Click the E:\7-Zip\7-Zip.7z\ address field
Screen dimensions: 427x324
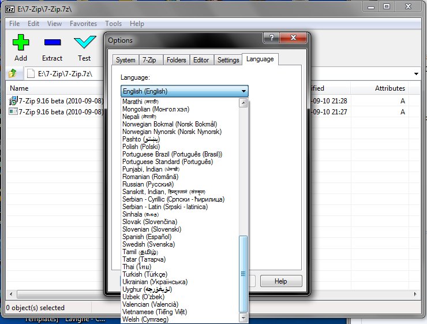click(65, 74)
